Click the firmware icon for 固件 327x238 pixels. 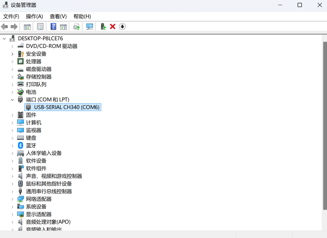pyautogui.click(x=20, y=115)
